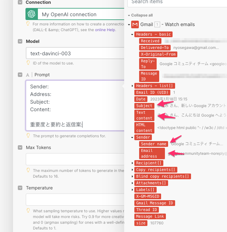Insert the Date variable pill
227x232 pixels.
coord(141,99)
